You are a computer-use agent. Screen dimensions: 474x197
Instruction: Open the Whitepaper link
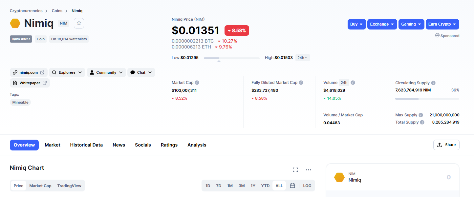[x=30, y=83]
